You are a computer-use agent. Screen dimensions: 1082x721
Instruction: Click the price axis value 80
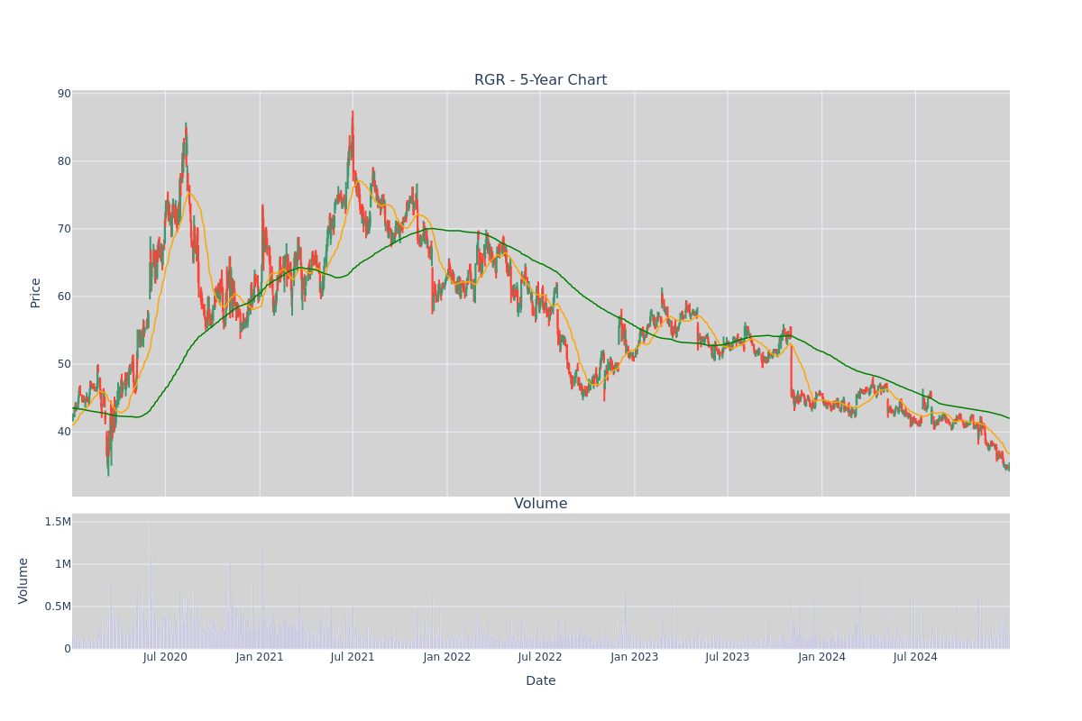tap(64, 161)
